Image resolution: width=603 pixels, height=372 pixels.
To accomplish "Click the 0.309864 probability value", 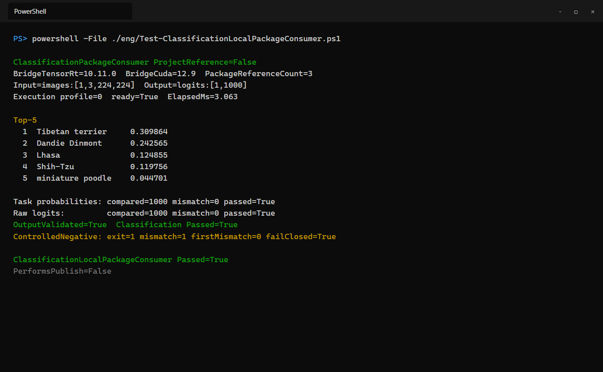I will (x=149, y=132).
